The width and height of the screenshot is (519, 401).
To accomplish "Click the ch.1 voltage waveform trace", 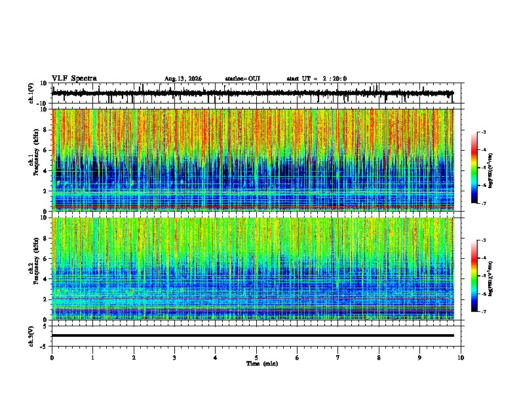I will pos(252,93).
